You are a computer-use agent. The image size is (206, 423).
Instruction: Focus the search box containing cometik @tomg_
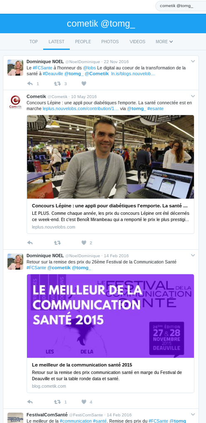pyautogui.click(x=181, y=6)
